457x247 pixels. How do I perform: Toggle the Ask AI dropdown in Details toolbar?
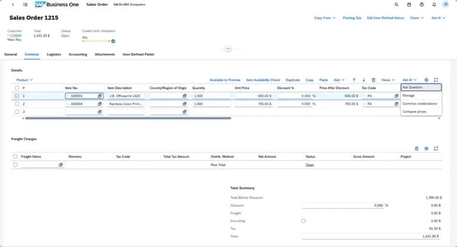click(409, 80)
